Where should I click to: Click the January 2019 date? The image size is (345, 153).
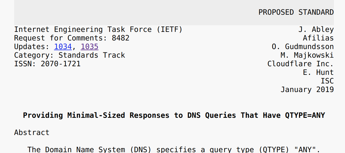(x=307, y=90)
